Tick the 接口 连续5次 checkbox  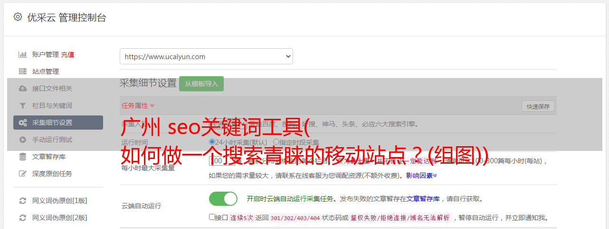[212, 217]
